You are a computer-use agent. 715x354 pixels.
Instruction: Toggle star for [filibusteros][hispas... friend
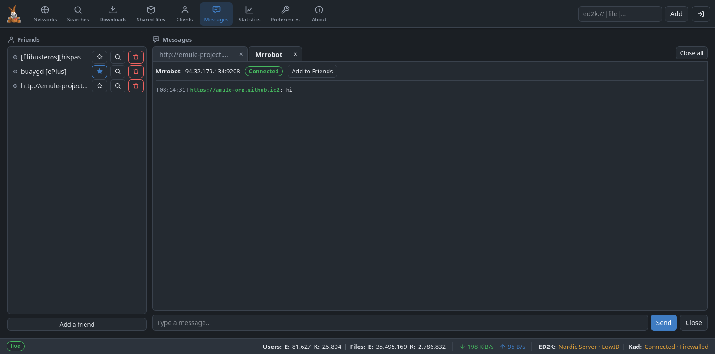click(99, 57)
